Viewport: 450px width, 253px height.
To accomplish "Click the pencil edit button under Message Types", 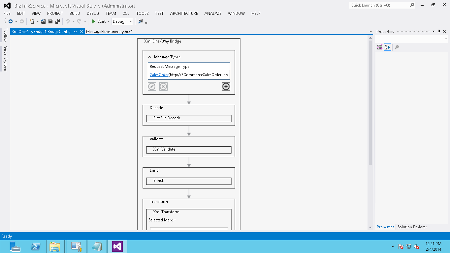I will 152,86.
